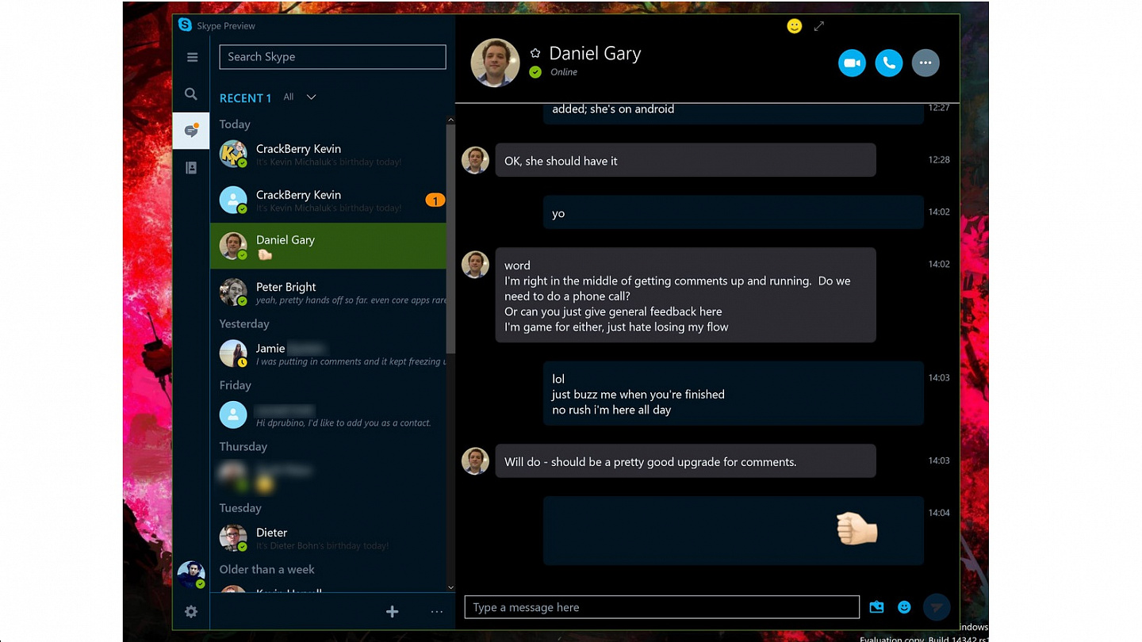1142x642 pixels.
Task: Click the 12:28 timestamp
Action: [x=939, y=159]
